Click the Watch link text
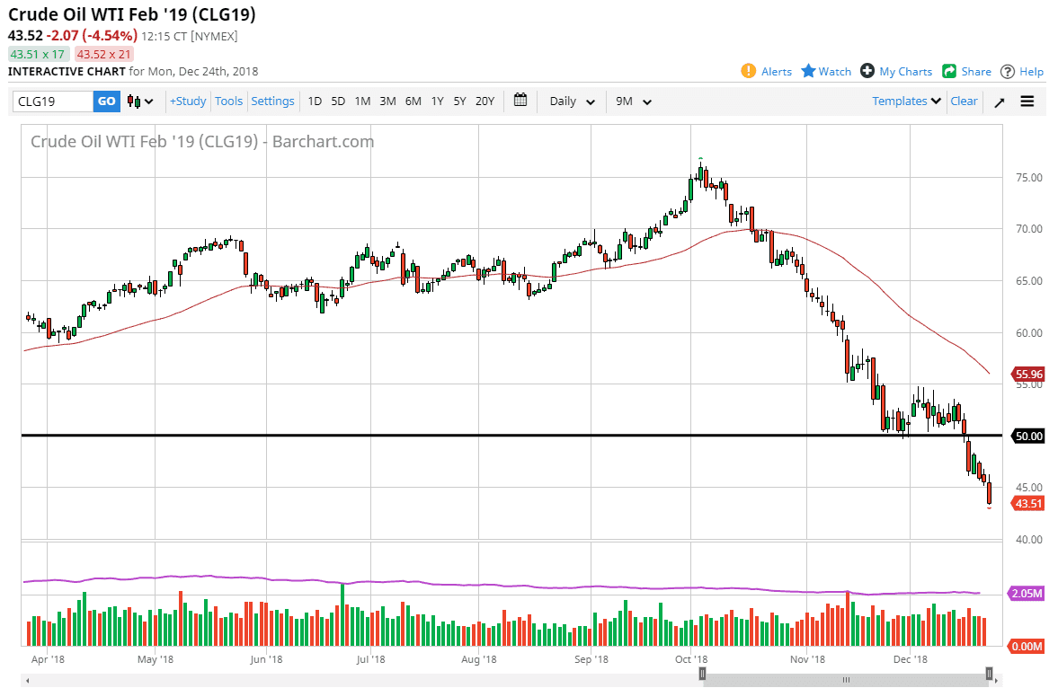This screenshot has height=688, width=1058. 835,72
